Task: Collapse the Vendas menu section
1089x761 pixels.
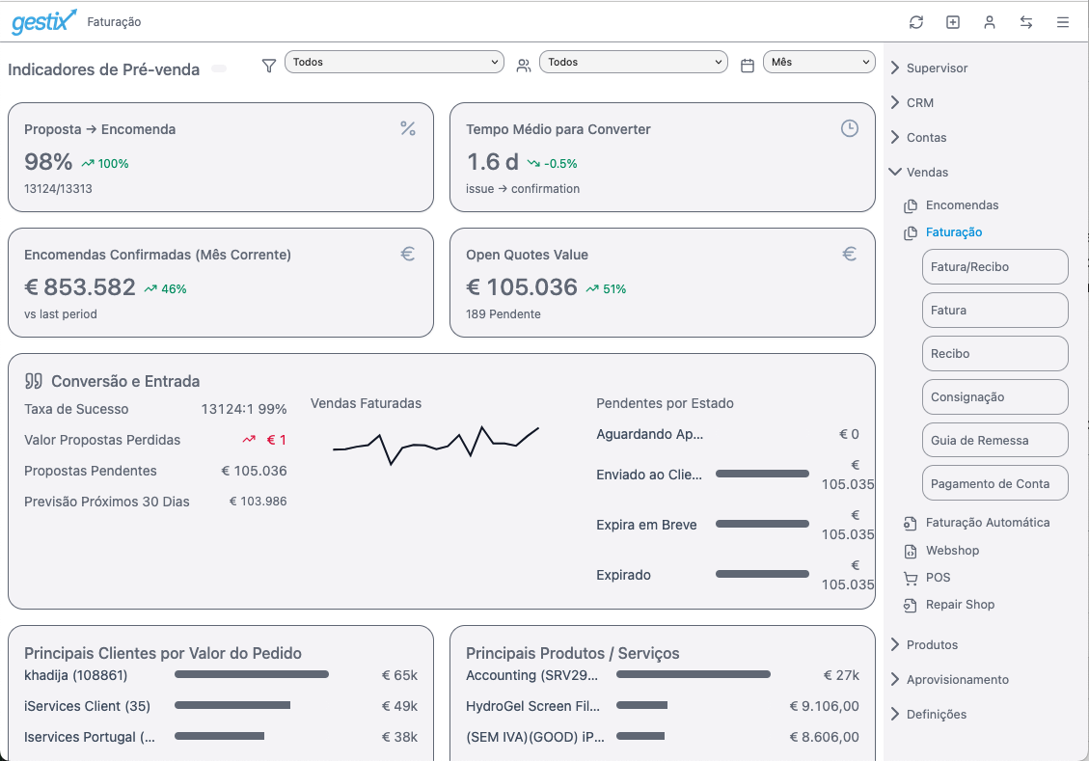Action: click(x=927, y=173)
